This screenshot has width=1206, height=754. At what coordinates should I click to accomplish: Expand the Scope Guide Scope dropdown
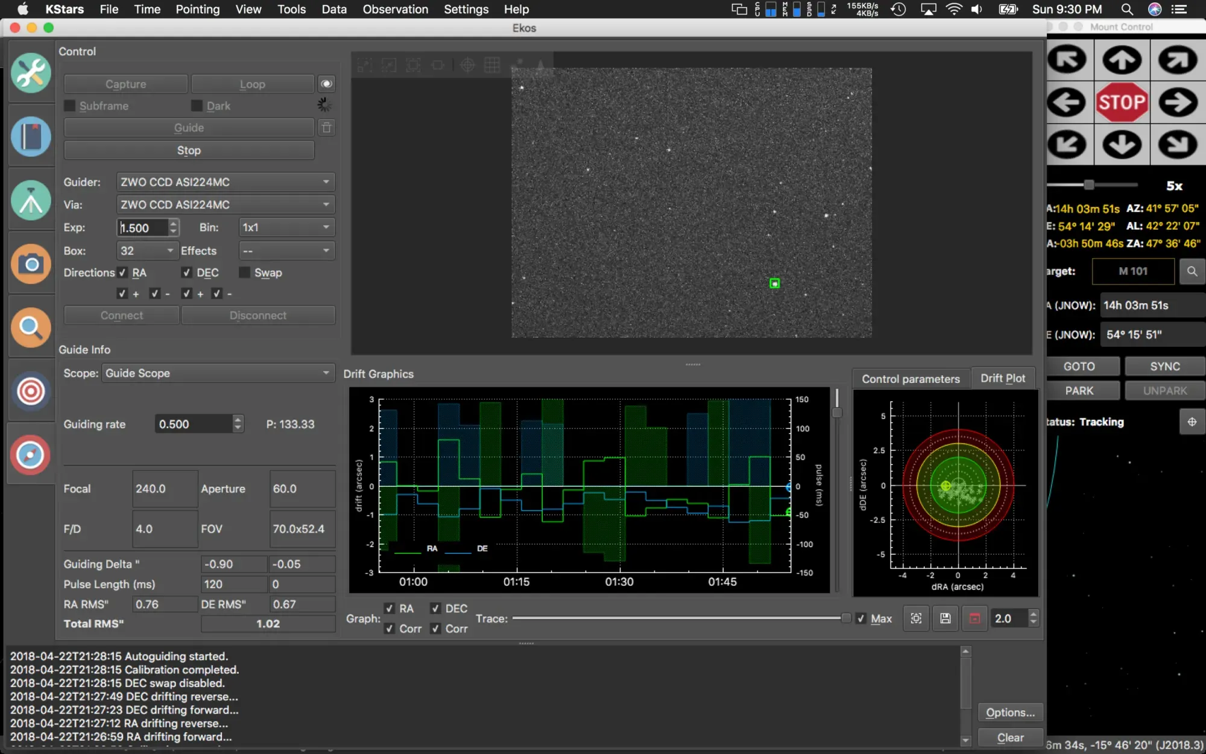(218, 373)
